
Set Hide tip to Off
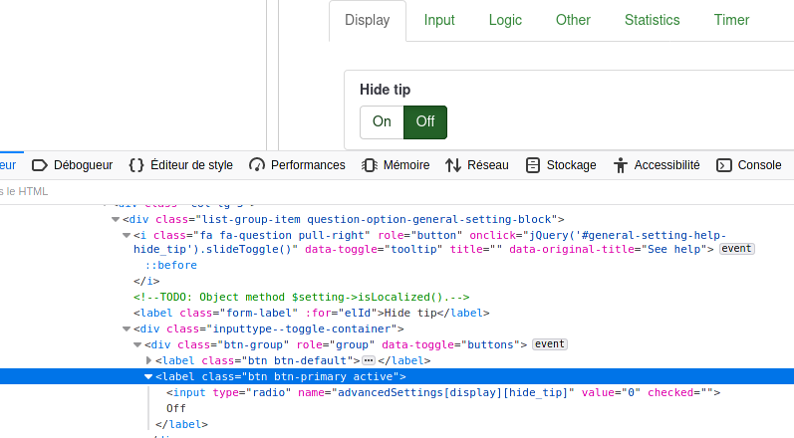(x=425, y=122)
